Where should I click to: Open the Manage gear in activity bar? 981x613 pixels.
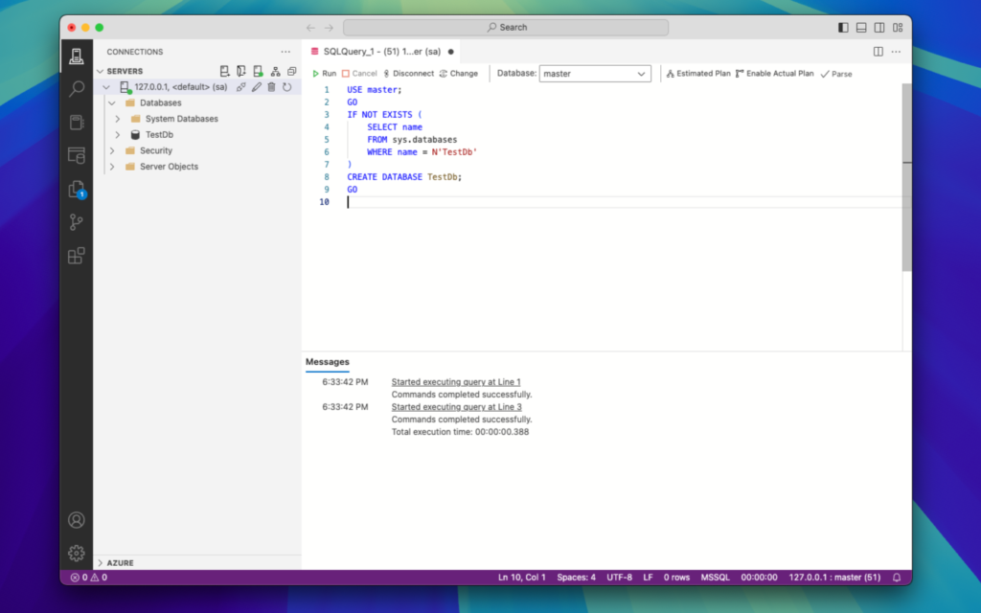[77, 553]
